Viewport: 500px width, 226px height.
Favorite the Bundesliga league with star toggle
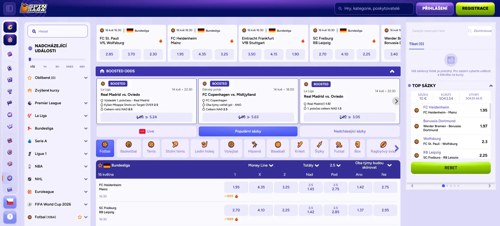pos(100,165)
